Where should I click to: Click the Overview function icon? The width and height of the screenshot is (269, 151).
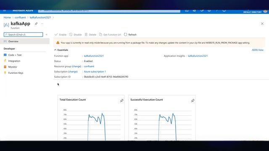[x=5, y=41]
